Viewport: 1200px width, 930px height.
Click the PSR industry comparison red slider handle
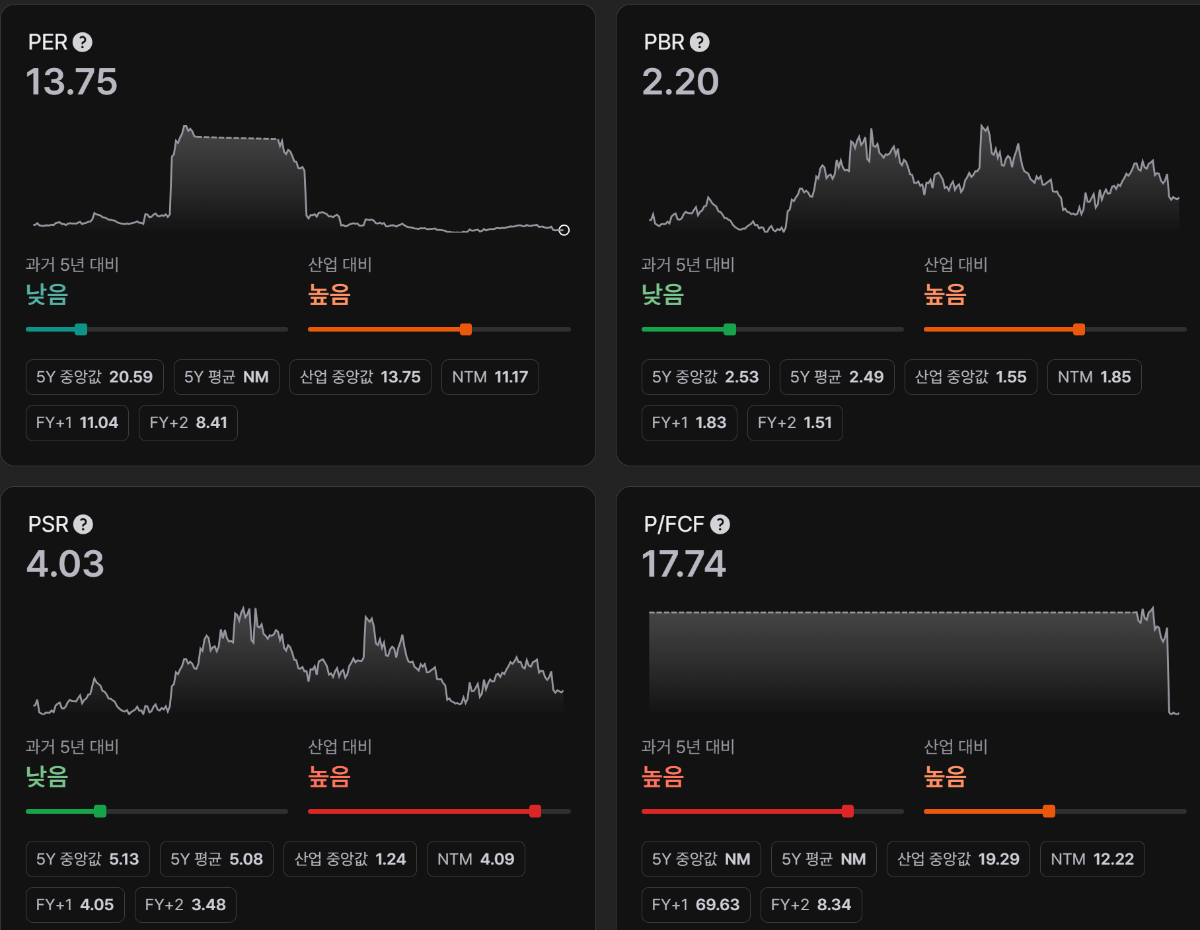(x=535, y=811)
